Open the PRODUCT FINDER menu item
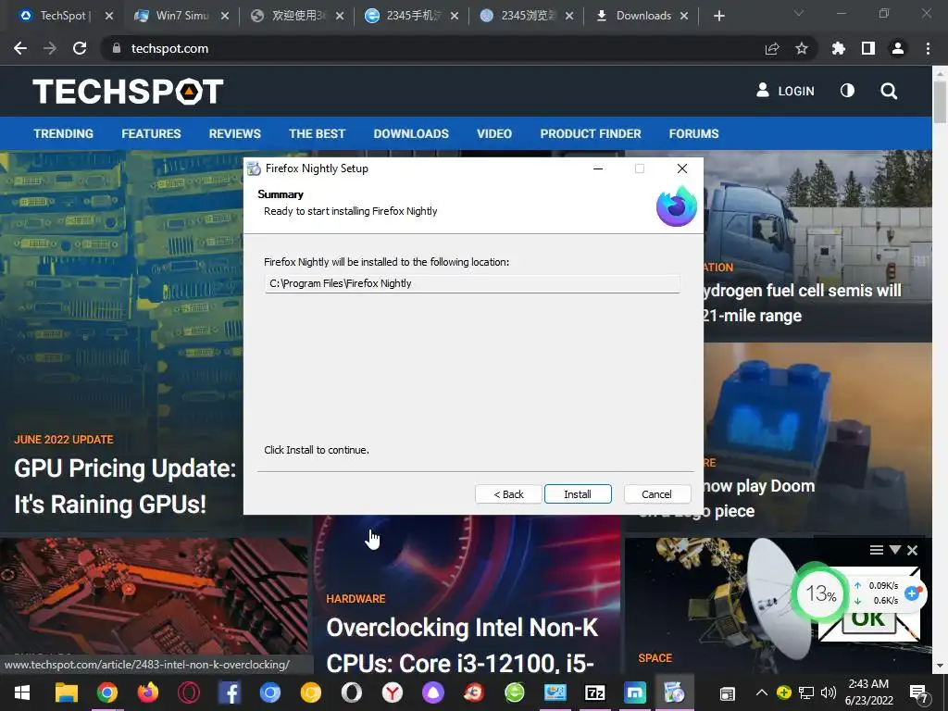Screen dimensions: 948x711 click(x=591, y=133)
